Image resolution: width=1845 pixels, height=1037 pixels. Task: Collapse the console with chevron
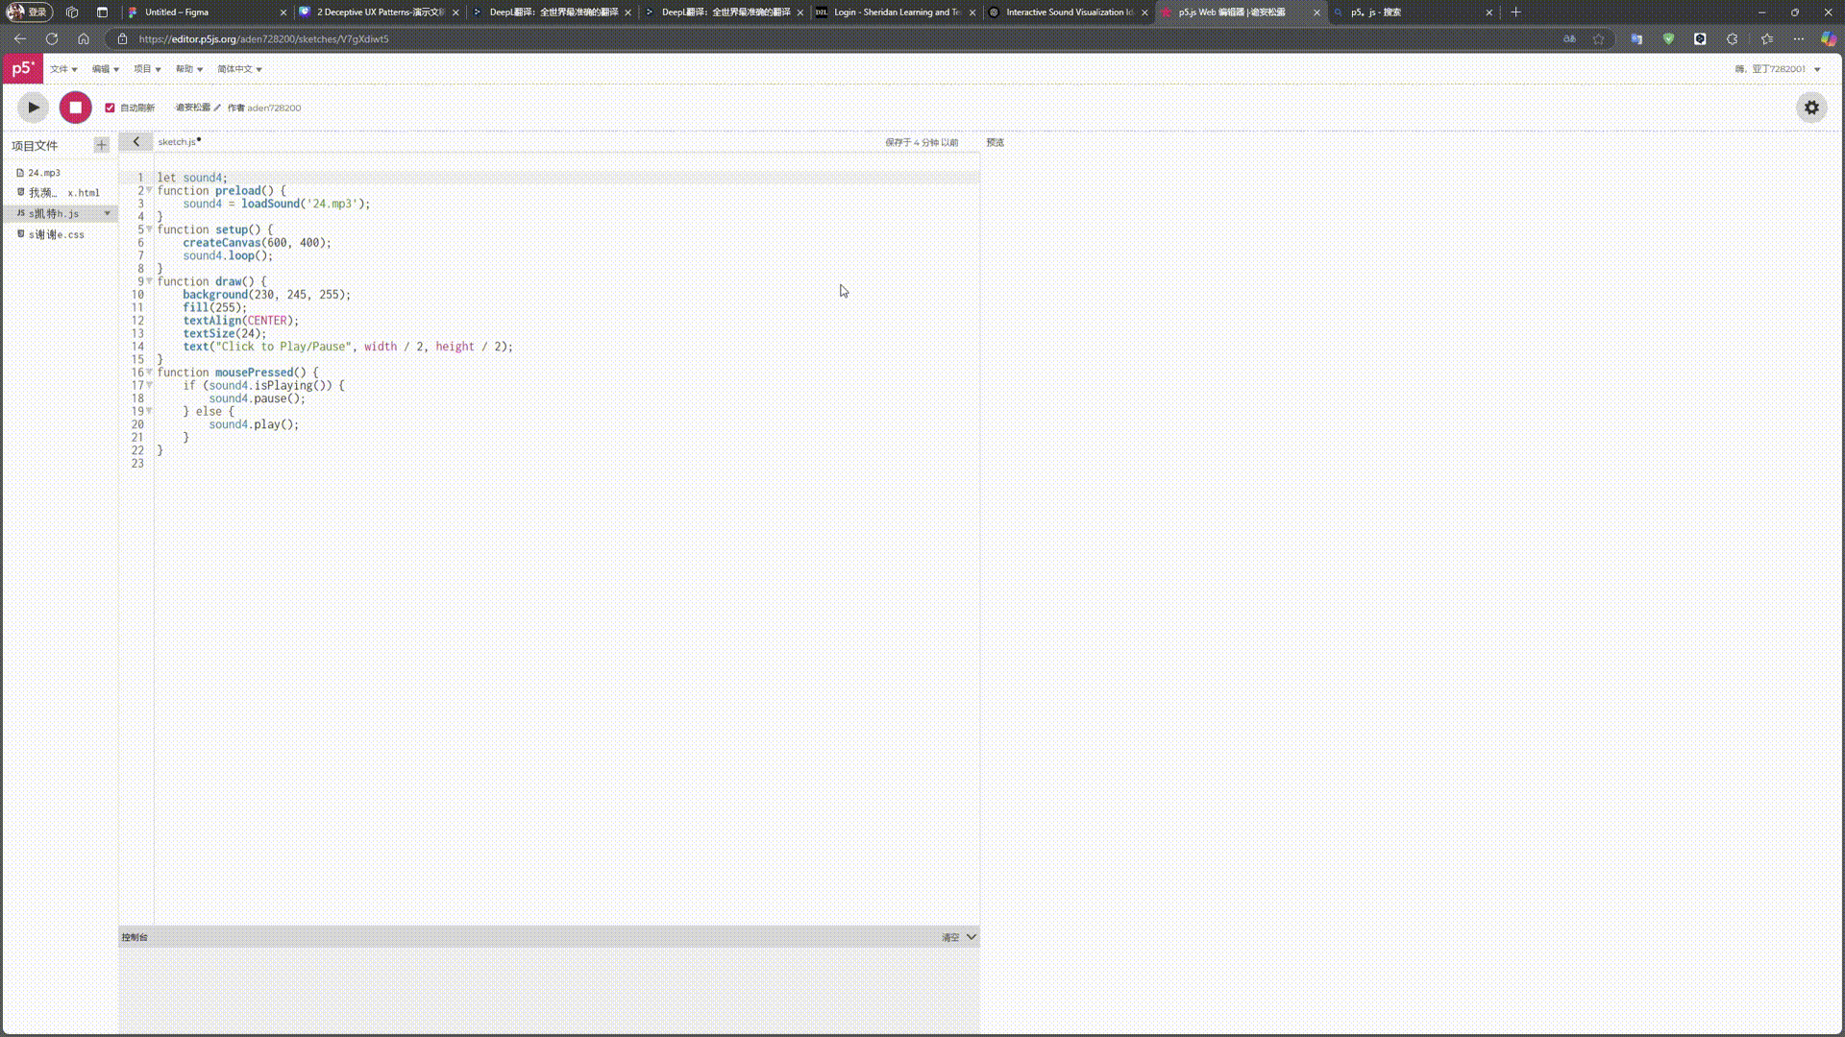pos(972,937)
